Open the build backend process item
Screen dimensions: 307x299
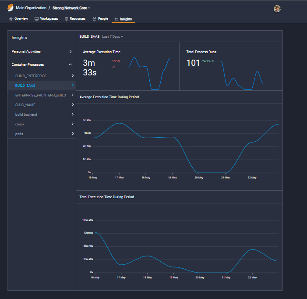point(26,114)
